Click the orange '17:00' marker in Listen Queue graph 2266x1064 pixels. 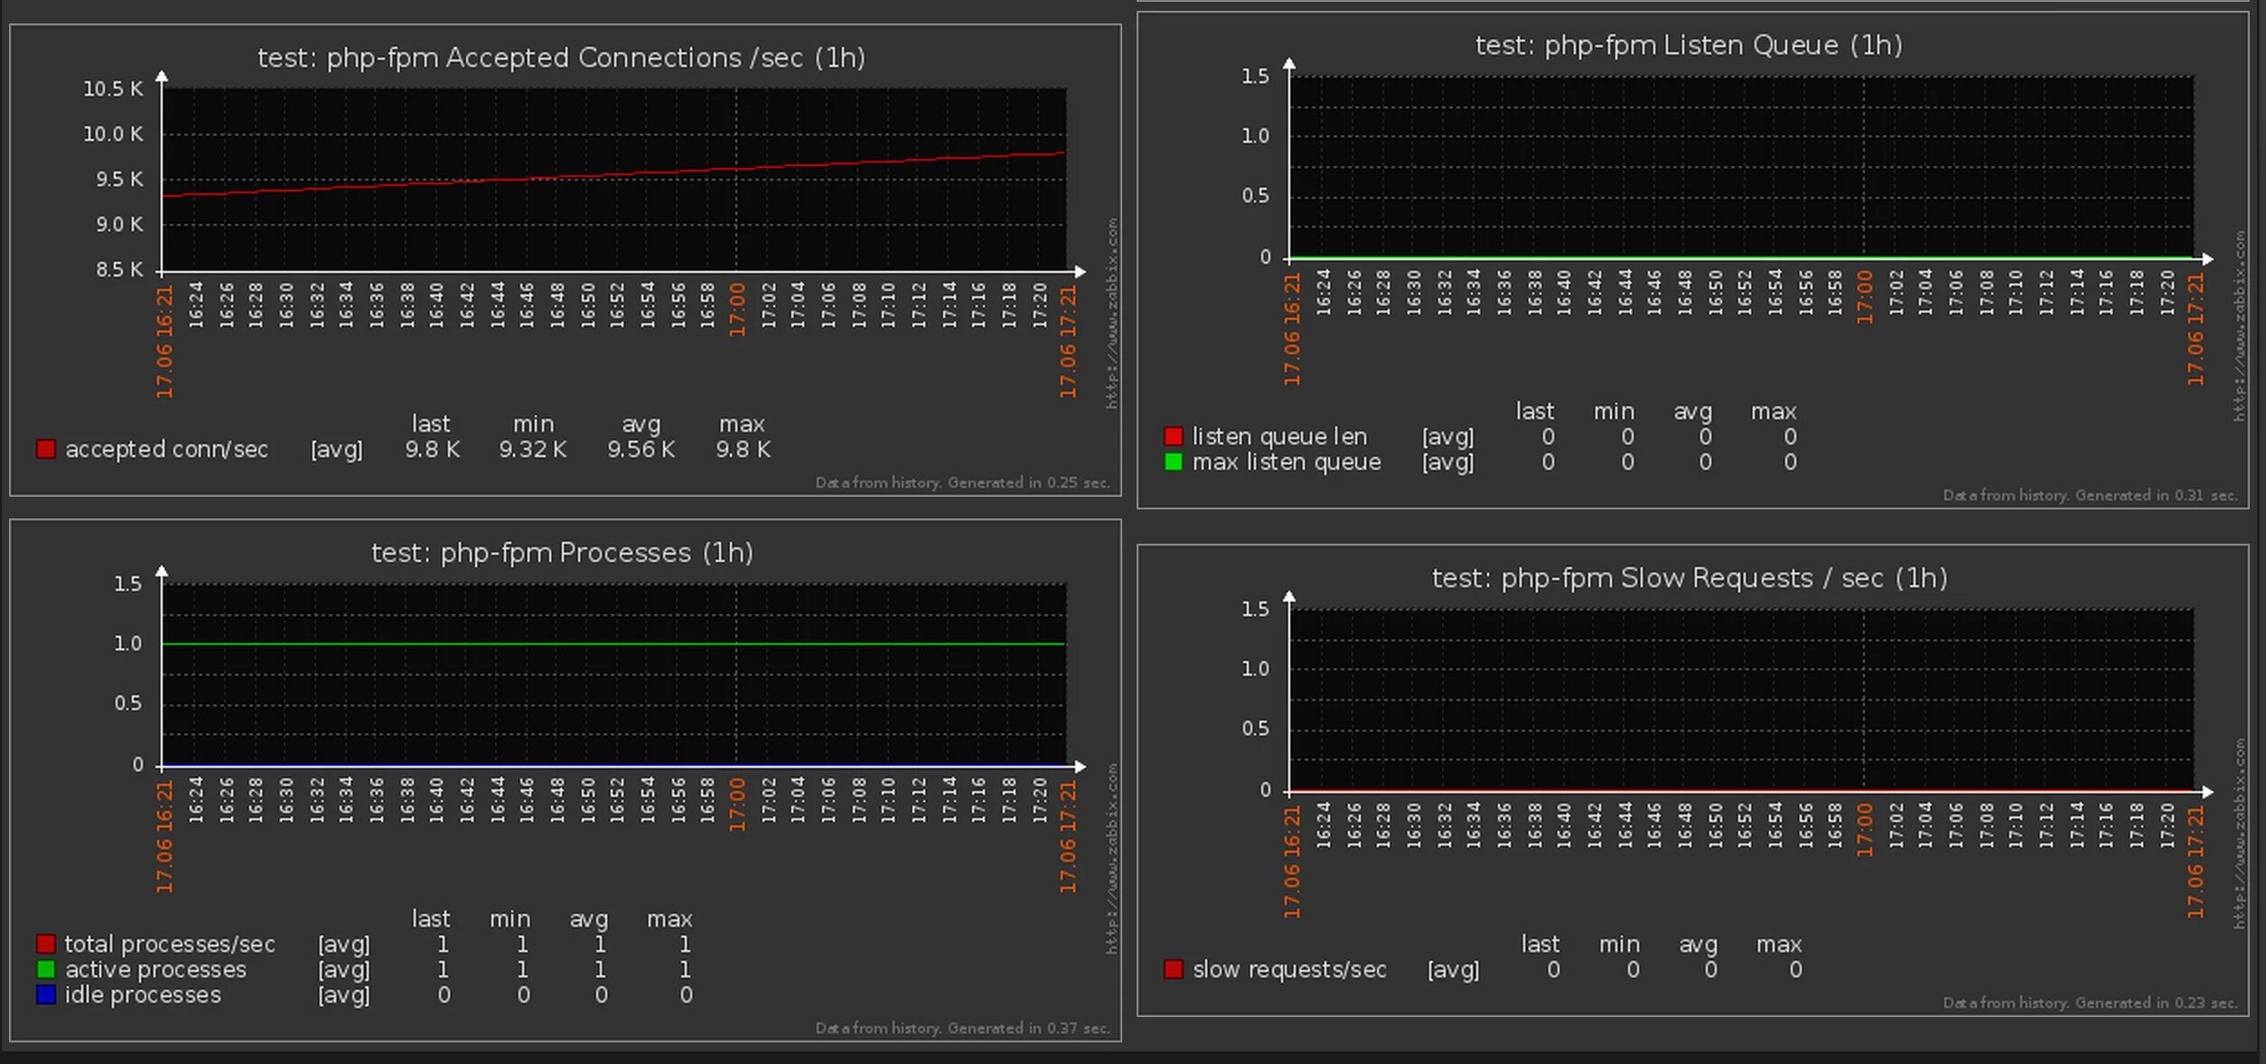pyautogui.click(x=1865, y=296)
